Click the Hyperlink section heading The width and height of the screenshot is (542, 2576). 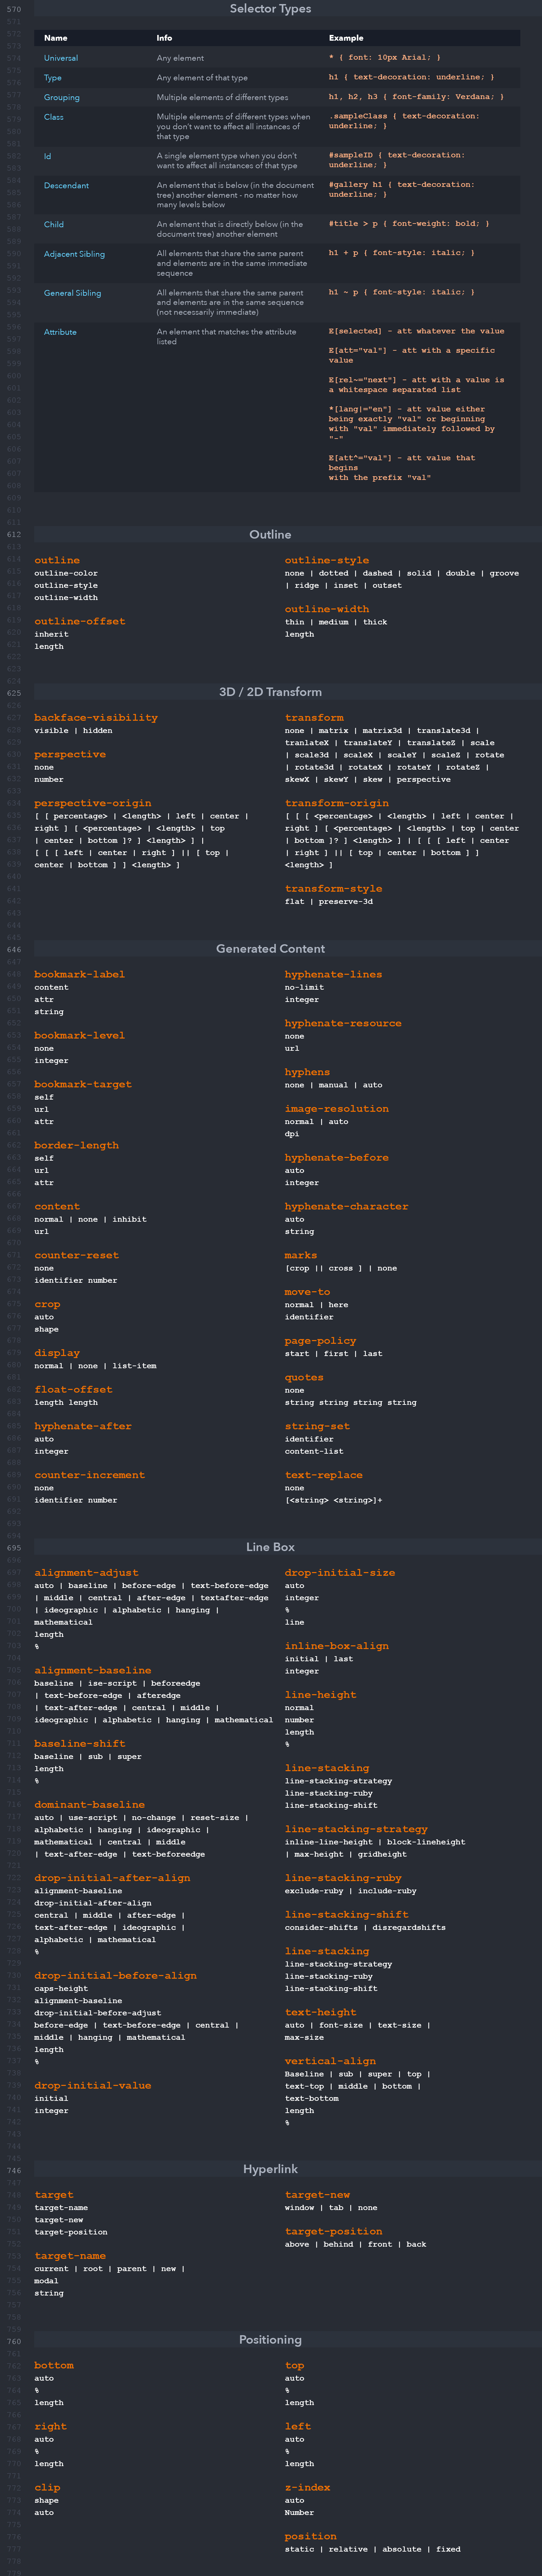coord(271,2169)
